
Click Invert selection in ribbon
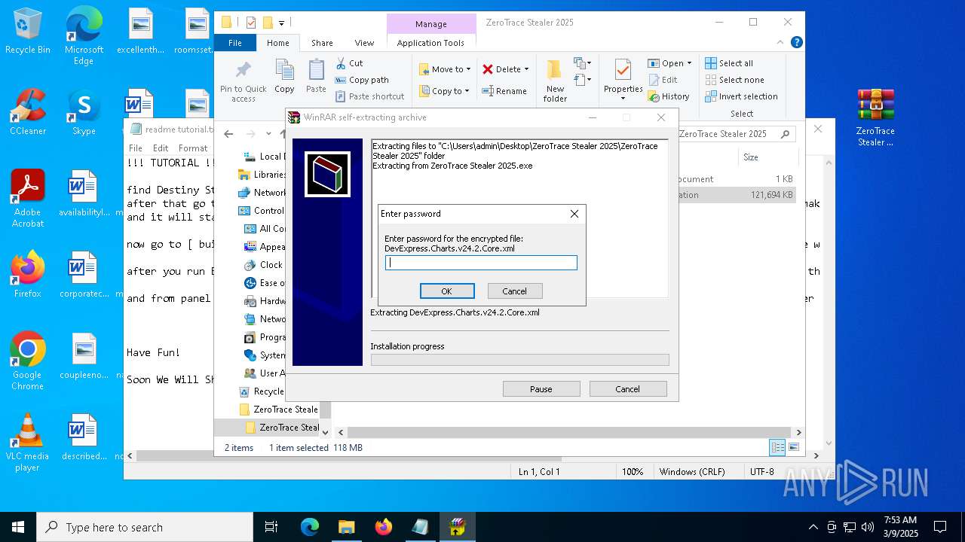point(741,96)
